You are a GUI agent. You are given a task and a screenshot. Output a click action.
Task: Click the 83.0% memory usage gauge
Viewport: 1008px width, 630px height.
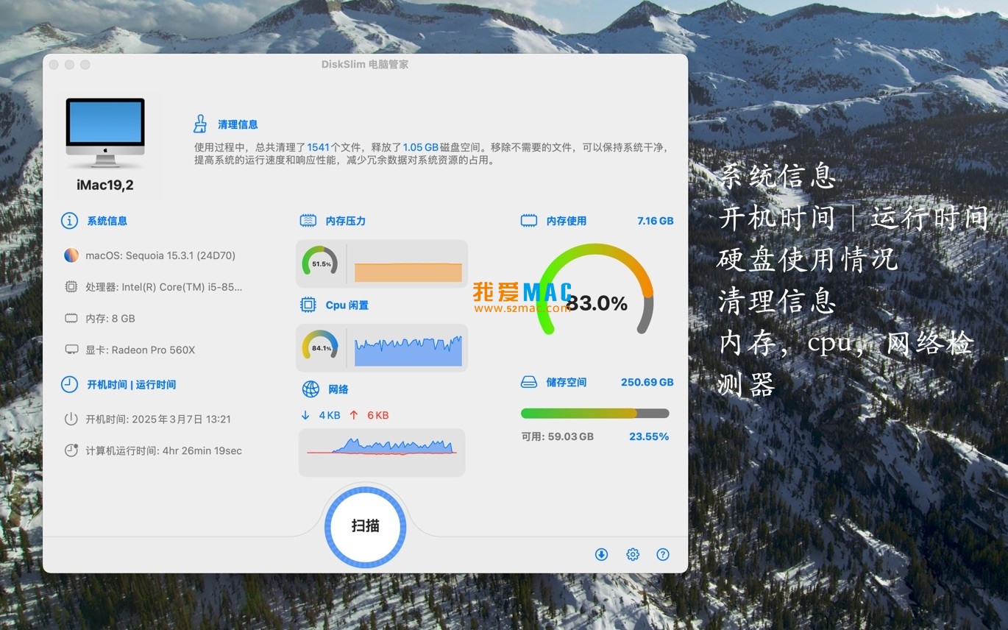[596, 294]
